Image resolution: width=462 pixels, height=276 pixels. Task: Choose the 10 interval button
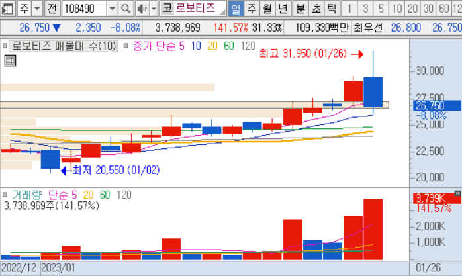(x=396, y=9)
